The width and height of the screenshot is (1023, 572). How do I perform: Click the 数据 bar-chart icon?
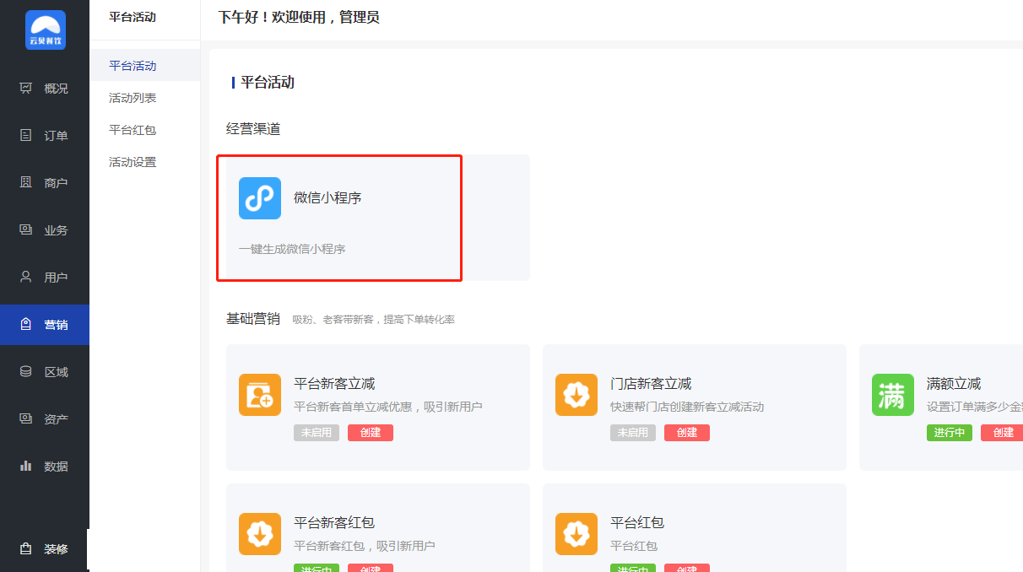click(26, 466)
